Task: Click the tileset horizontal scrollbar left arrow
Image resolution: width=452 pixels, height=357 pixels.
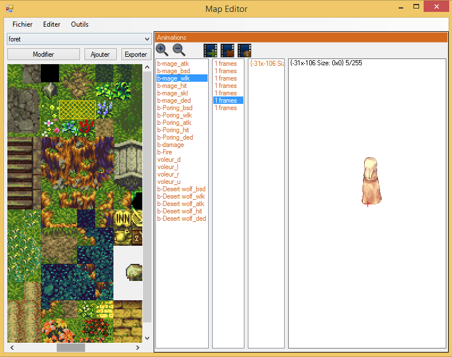Action: click(x=12, y=347)
